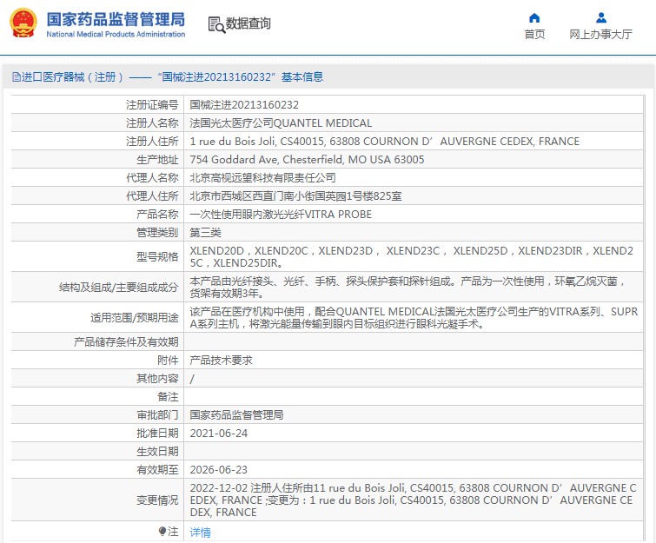This screenshot has height=543, width=656.
Task: Click the 有效期至 row label
Action: pyautogui.click(x=157, y=470)
